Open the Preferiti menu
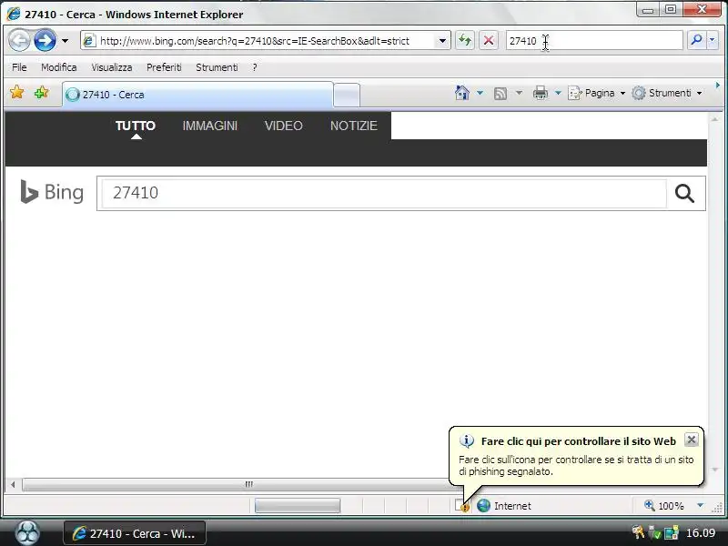This screenshot has width=728, height=546. pyautogui.click(x=164, y=67)
